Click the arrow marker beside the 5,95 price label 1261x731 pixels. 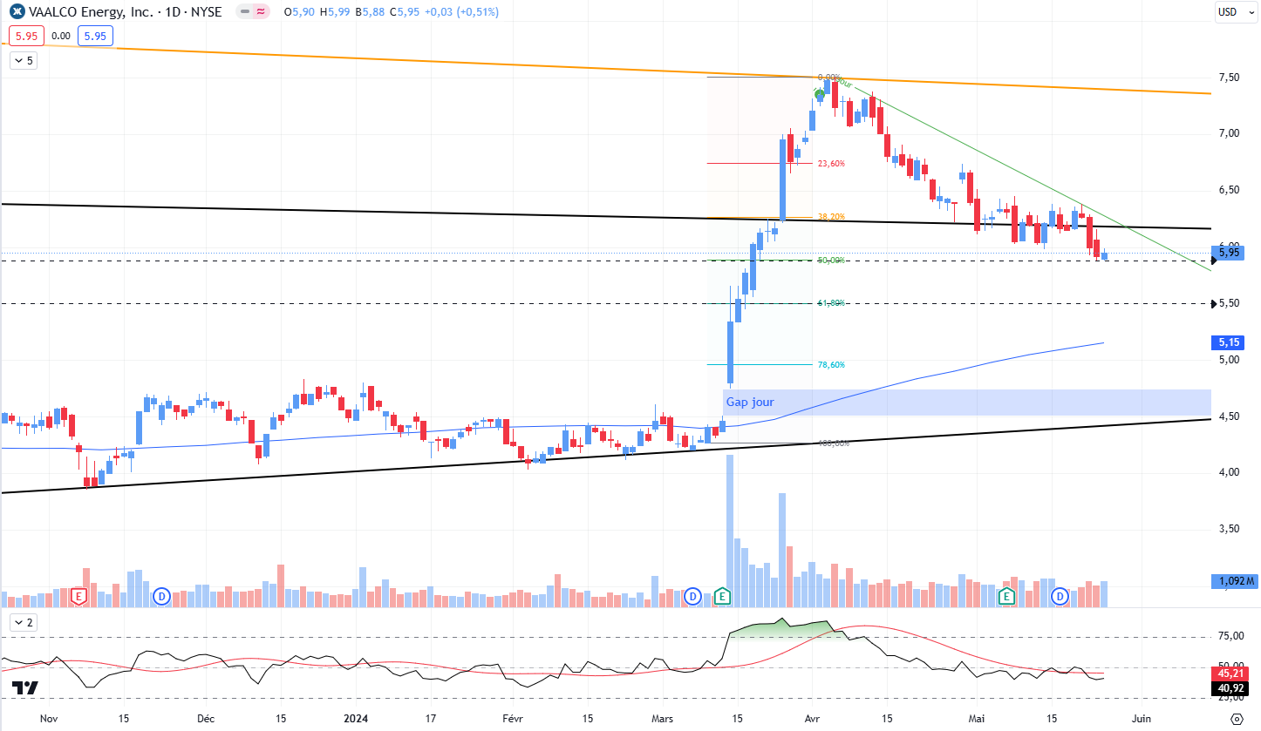pos(1215,261)
